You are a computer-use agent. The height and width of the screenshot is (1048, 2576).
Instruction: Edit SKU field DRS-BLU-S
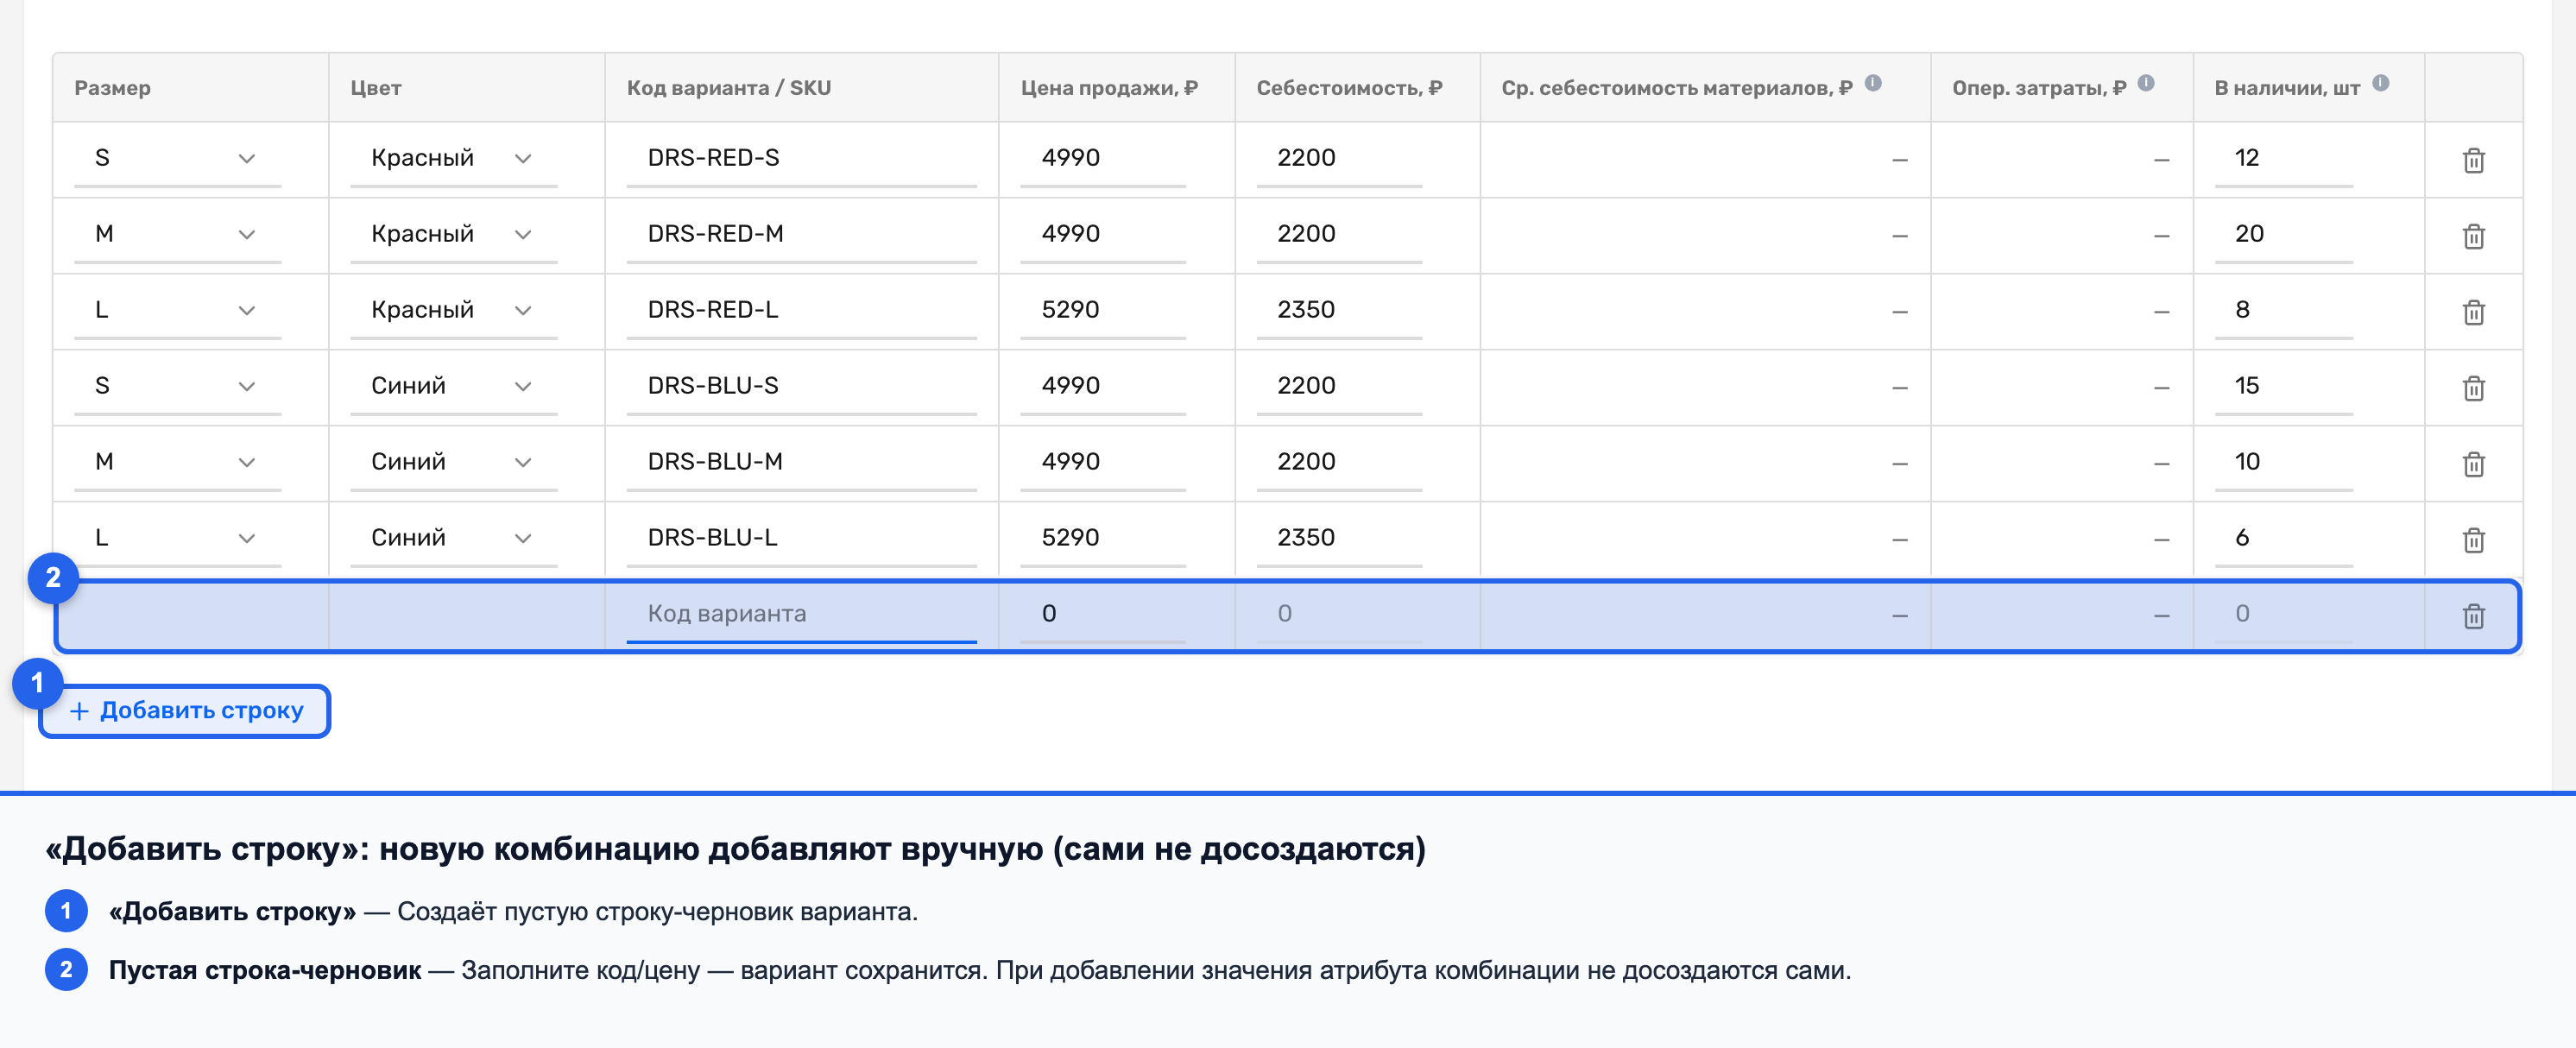(x=801, y=386)
